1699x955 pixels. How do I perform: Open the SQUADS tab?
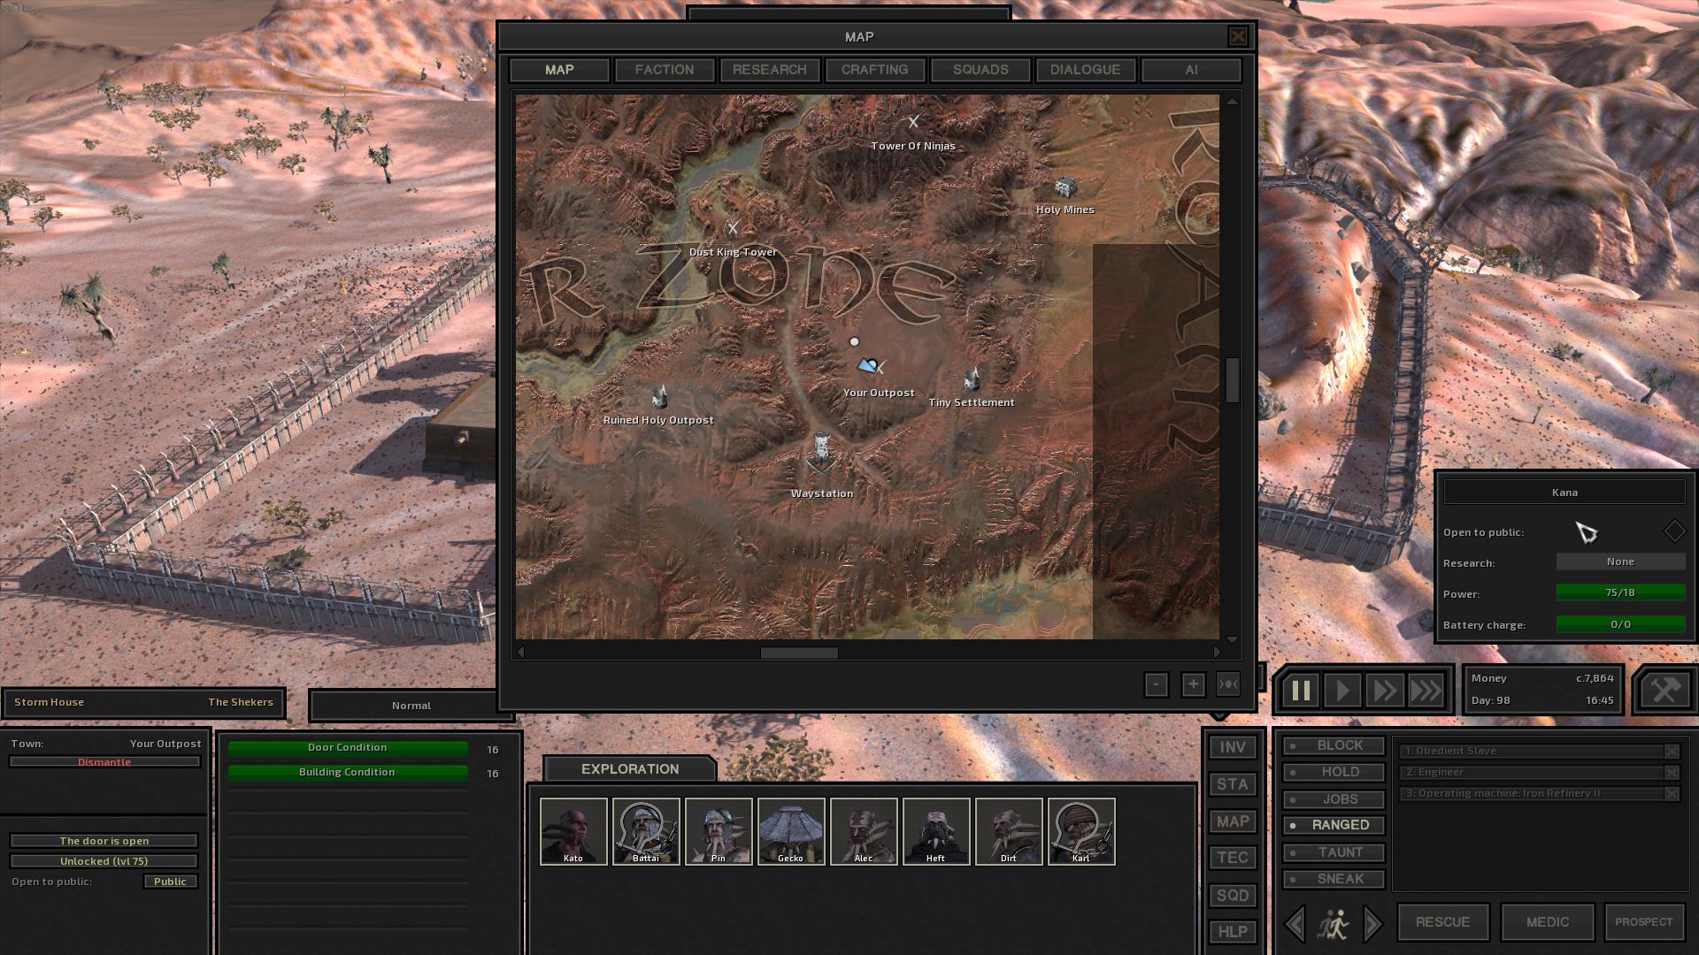click(980, 70)
